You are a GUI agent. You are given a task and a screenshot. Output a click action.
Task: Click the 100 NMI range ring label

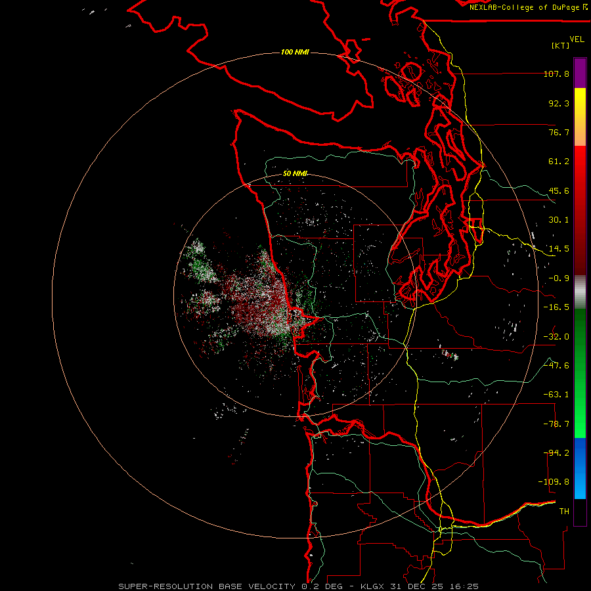(295, 52)
